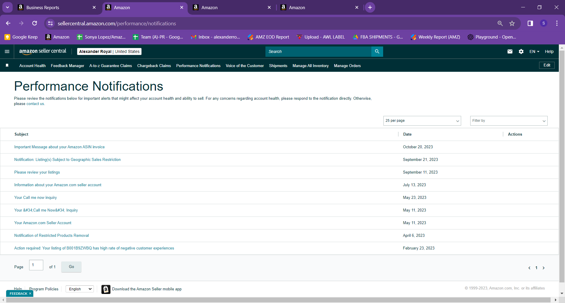Screen dimensions: 565x303
Task: Open 'Important Message about your Amazon ASIN invoice'
Action: [59, 147]
